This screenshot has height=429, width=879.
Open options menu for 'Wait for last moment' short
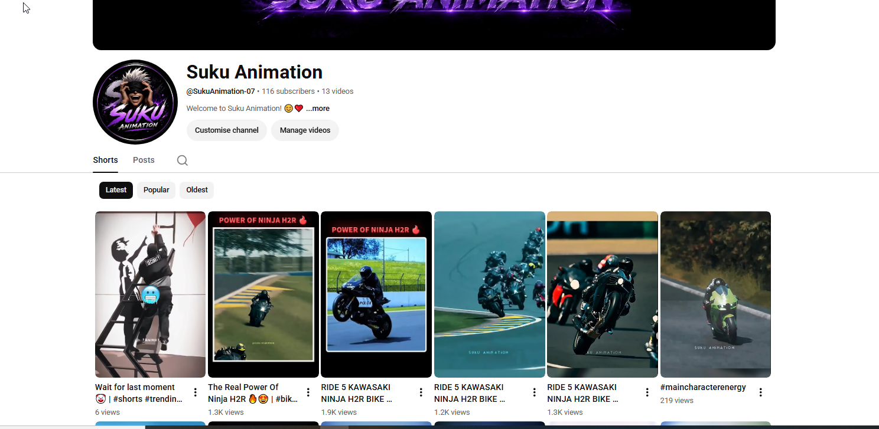(195, 392)
